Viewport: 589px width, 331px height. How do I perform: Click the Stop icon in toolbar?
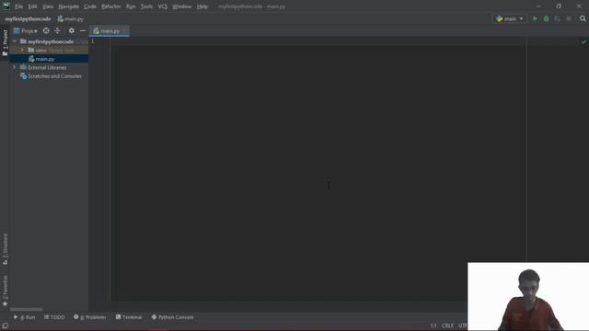[569, 18]
